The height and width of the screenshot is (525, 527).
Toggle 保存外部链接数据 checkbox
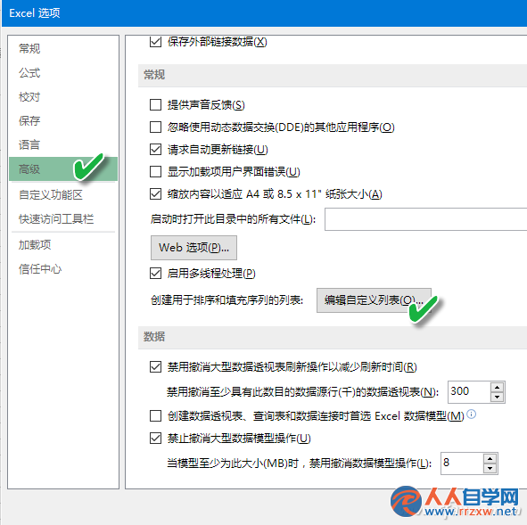pos(155,42)
